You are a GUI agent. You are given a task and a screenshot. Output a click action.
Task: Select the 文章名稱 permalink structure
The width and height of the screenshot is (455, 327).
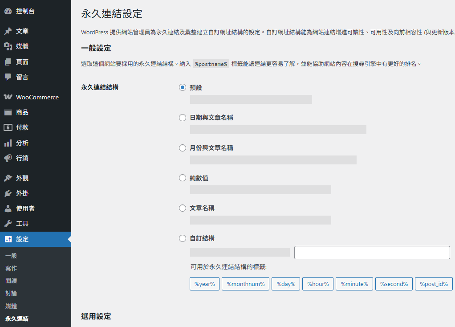pos(182,208)
